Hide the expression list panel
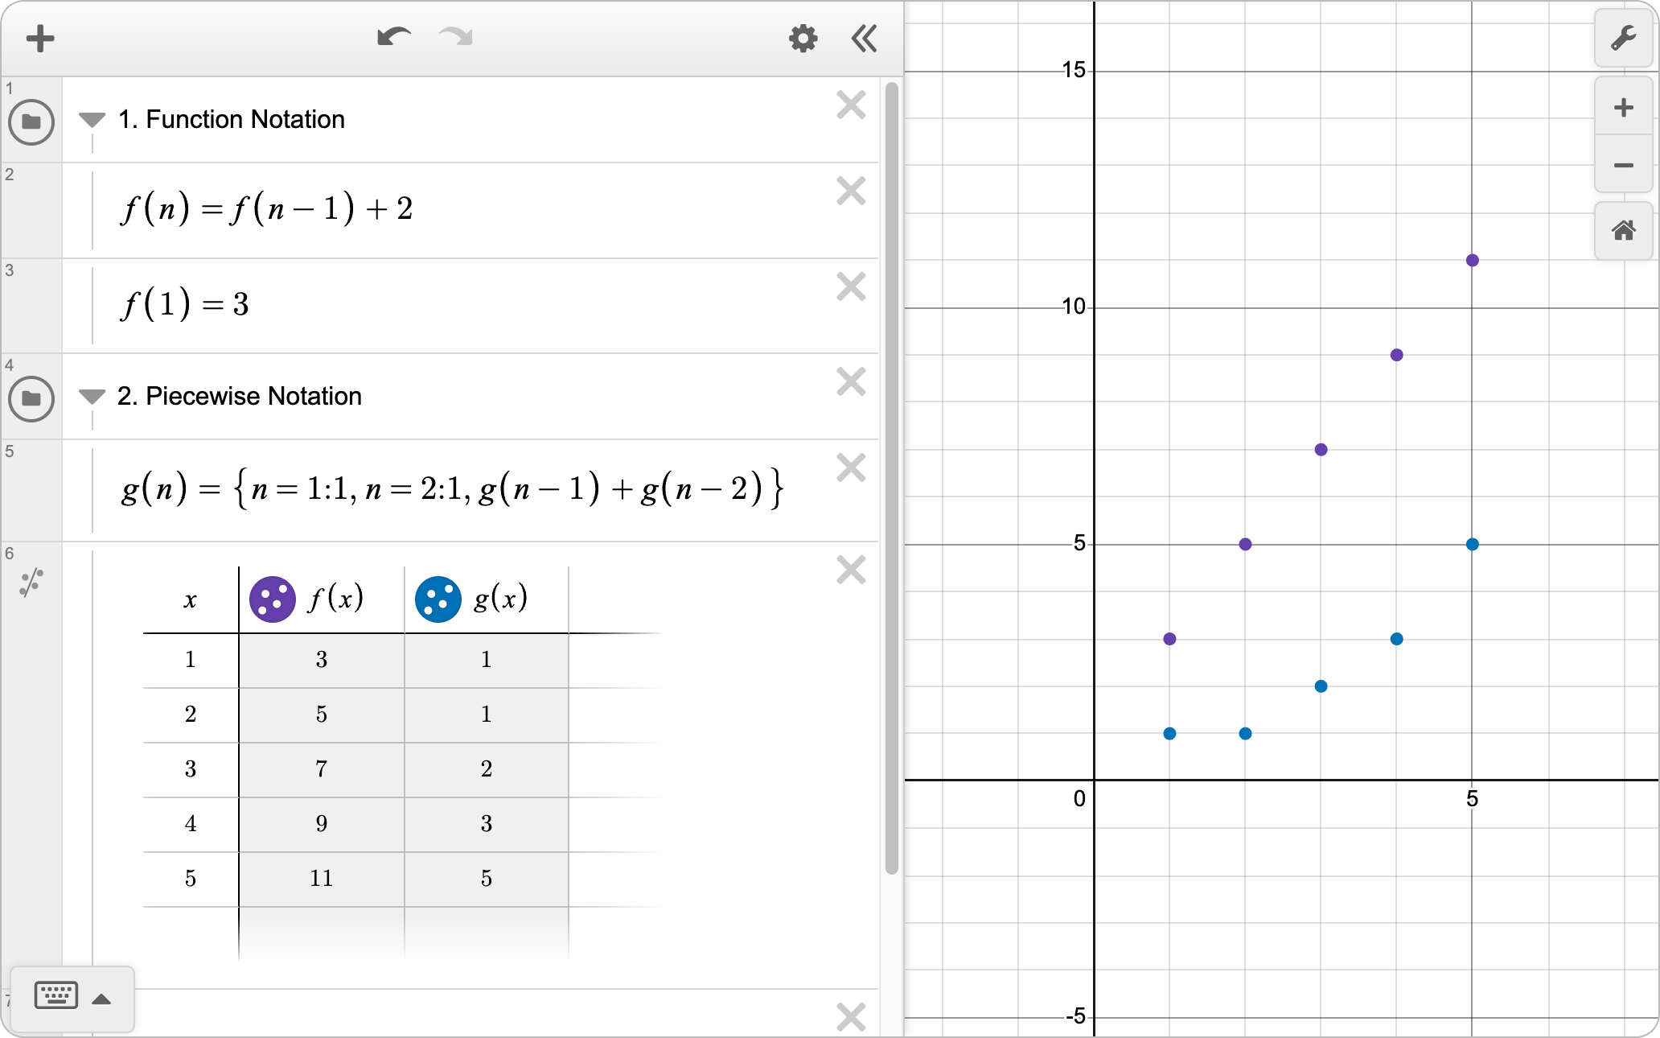1660x1038 pixels. [x=864, y=38]
